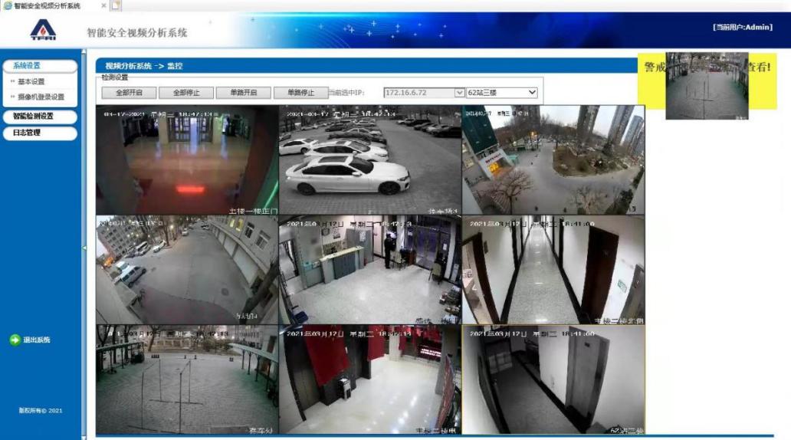The image size is (791, 440).
Task: Open the 62站三楼 location dropdown
Action: 532,93
